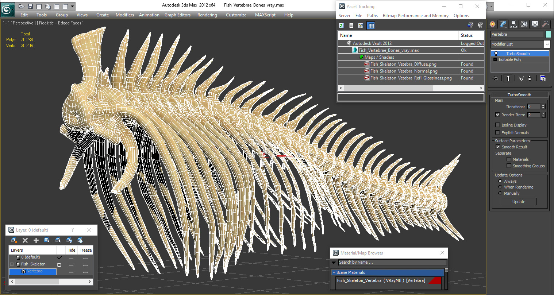Open the Modifier List dropdown
The height and width of the screenshot is (295, 554).
pos(547,44)
